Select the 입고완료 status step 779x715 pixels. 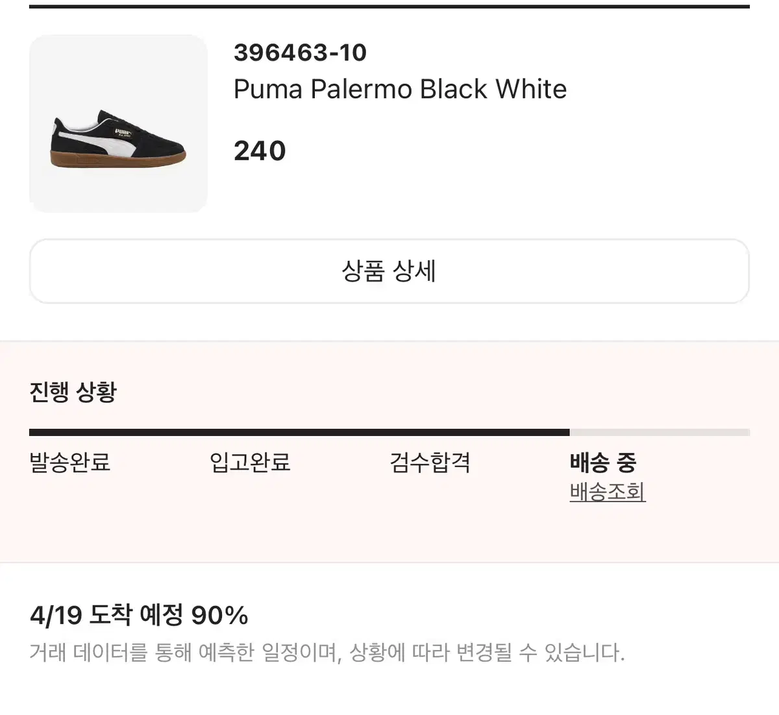click(250, 463)
